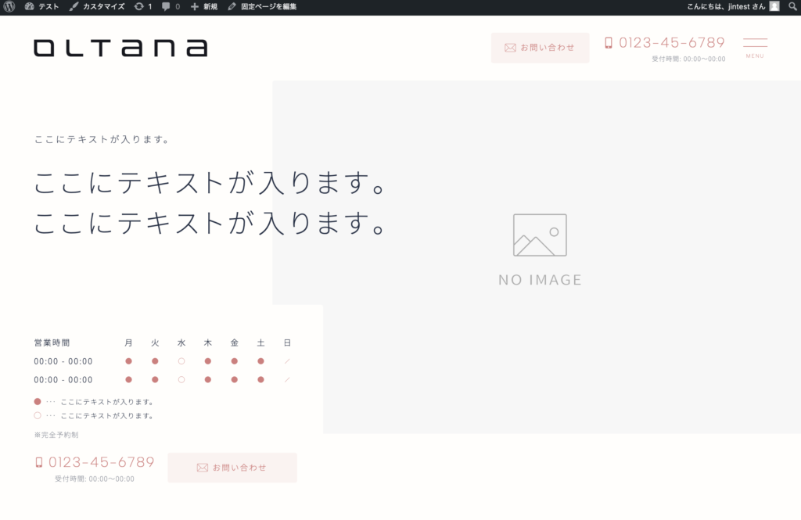Toggle the open circle under 水 column
This screenshot has height=520, width=801.
tap(181, 360)
